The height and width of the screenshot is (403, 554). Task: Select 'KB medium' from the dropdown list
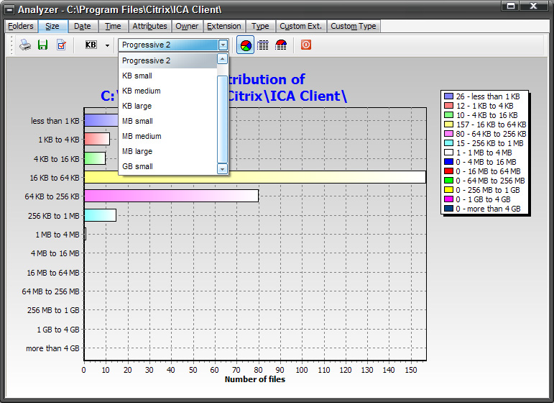coord(142,91)
